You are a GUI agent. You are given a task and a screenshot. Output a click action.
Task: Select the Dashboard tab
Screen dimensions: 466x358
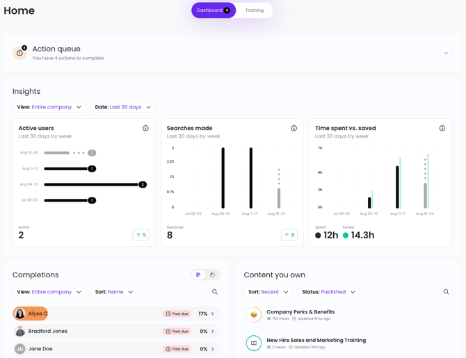(214, 10)
